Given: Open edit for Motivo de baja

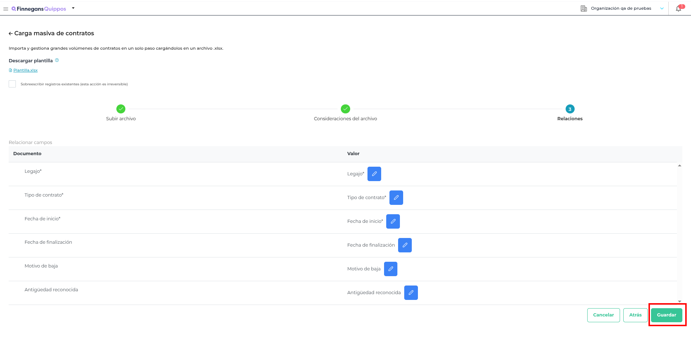Looking at the screenshot, I should point(391,269).
